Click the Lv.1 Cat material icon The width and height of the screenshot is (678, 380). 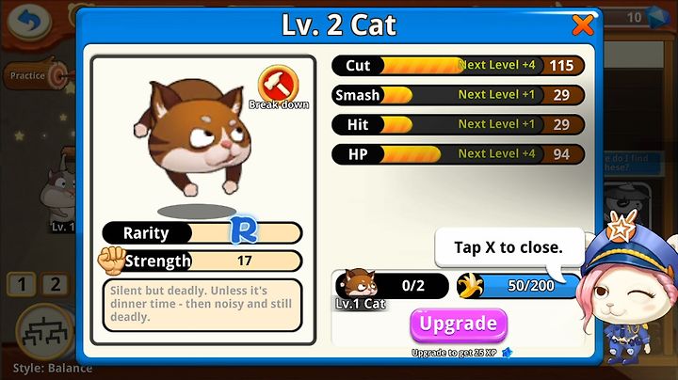359,285
